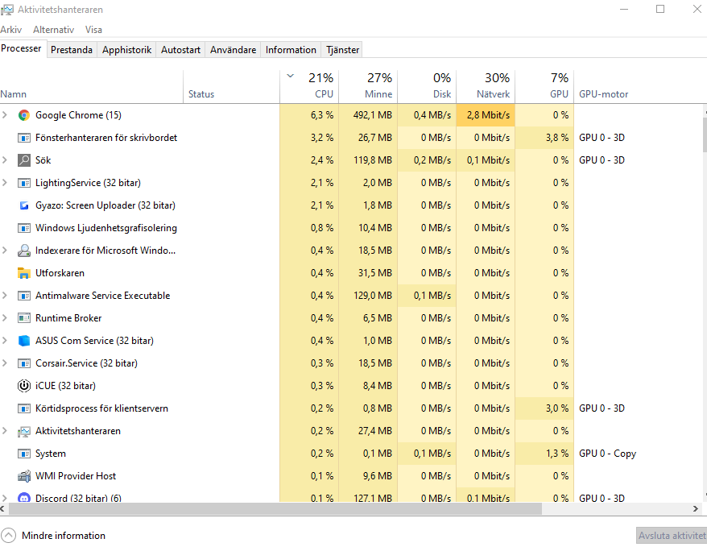Expand the Discord process group
The height and width of the screenshot is (547, 707).
click(6, 498)
